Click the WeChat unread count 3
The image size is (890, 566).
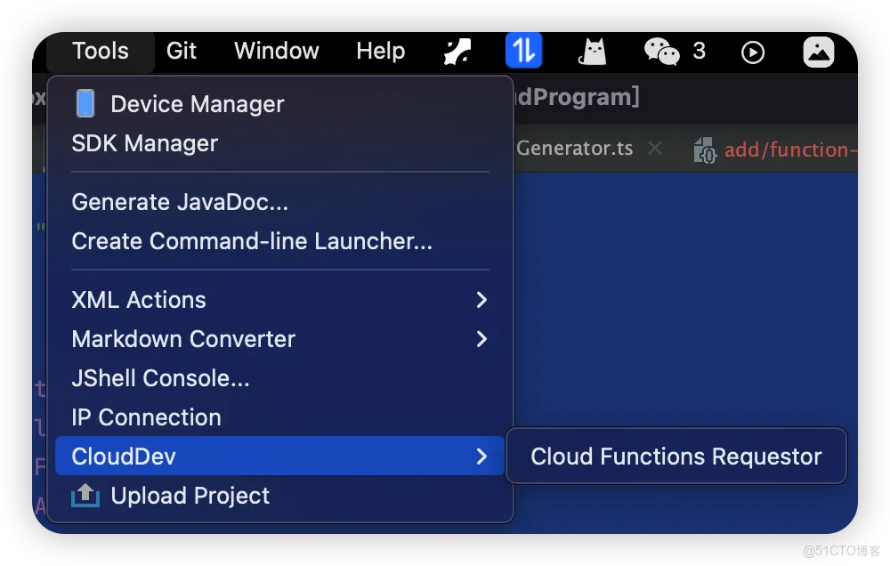700,51
